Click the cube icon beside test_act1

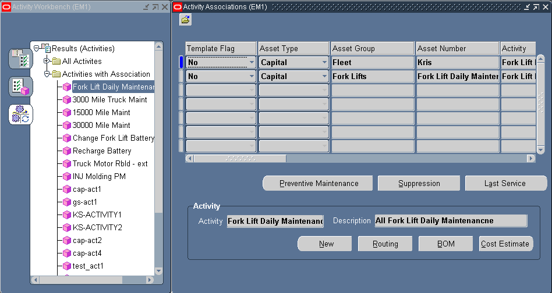coord(66,266)
